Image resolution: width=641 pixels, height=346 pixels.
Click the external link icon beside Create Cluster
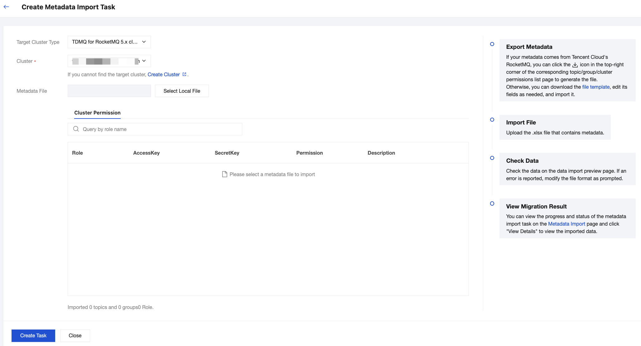click(184, 74)
